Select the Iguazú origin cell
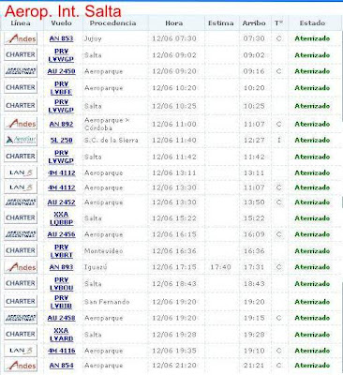Screen dimensions: 343x375 [x=96, y=267]
